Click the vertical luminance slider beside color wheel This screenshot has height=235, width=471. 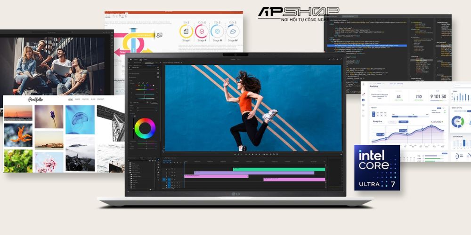pos(133,128)
